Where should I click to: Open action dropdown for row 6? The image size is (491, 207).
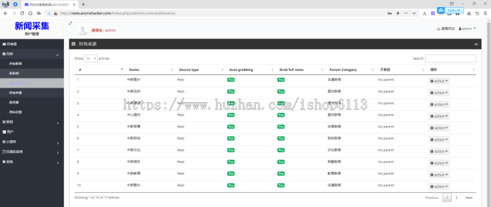(439, 140)
